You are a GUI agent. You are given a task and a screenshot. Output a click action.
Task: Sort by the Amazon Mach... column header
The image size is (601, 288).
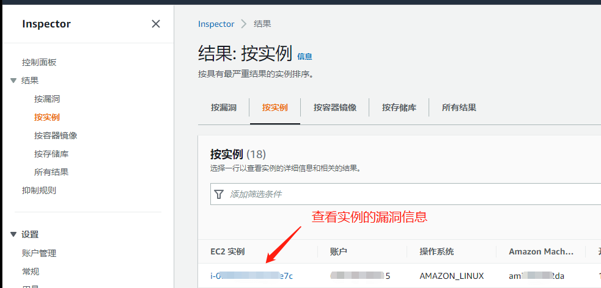541,251
